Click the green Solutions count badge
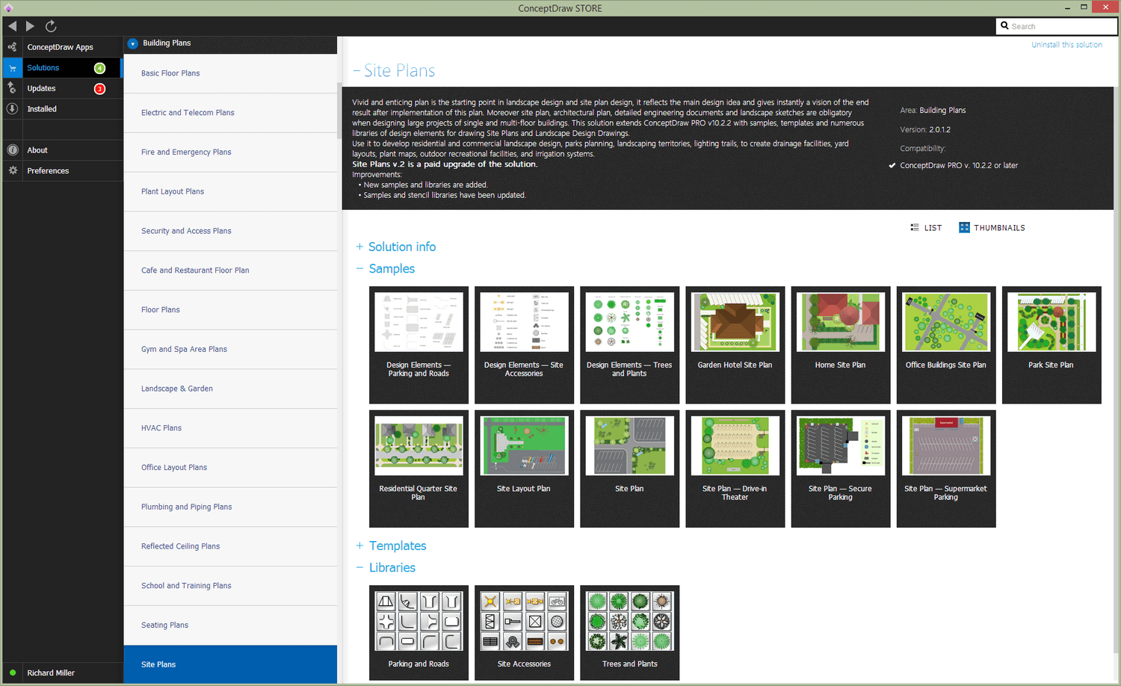 tap(99, 68)
